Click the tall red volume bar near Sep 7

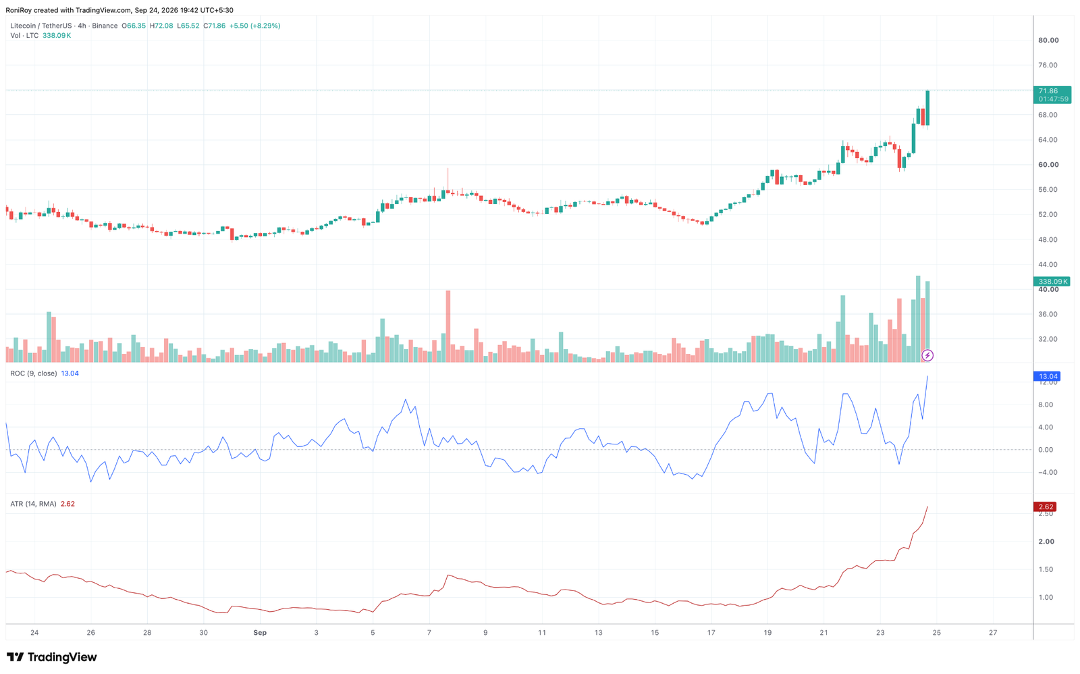448,326
